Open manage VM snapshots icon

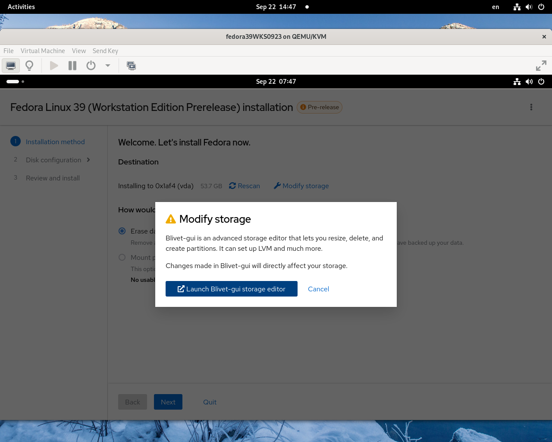click(132, 66)
